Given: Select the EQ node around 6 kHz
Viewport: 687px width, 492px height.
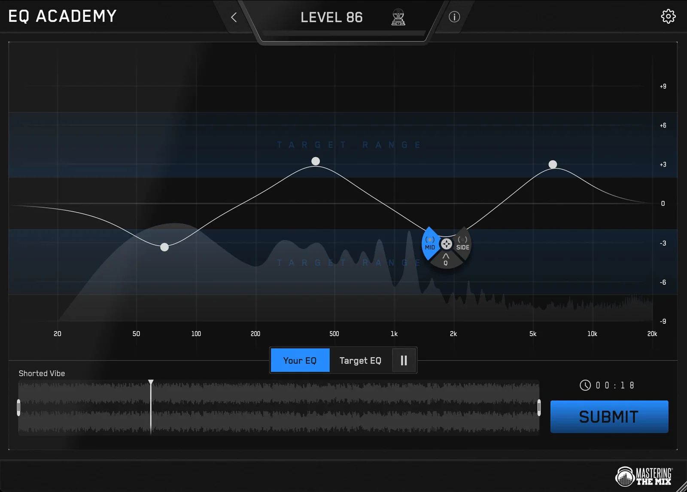Looking at the screenshot, I should [553, 164].
